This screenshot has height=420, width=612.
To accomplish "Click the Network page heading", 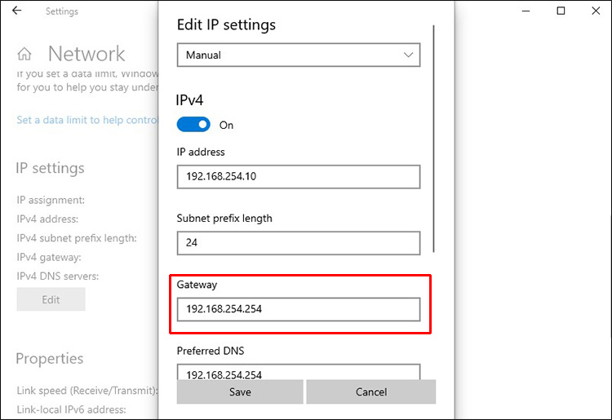I will point(86,55).
